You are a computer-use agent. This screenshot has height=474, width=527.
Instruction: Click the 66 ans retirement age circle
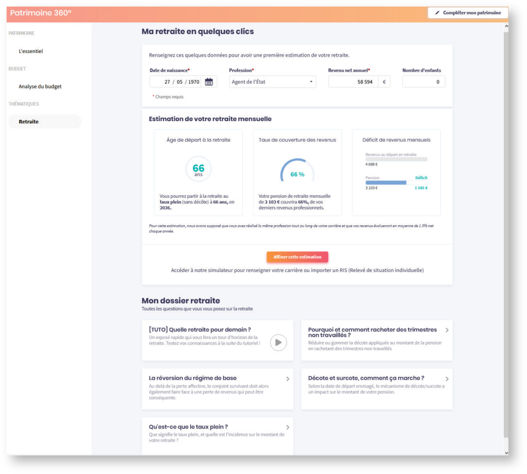click(x=199, y=170)
